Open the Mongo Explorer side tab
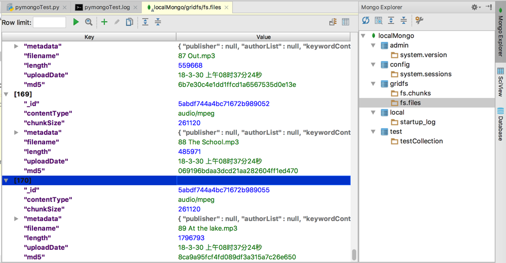506x263 pixels. [x=500, y=32]
